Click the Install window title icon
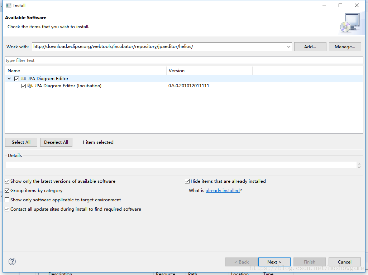The width and height of the screenshot is (368, 275). tap(9, 5)
